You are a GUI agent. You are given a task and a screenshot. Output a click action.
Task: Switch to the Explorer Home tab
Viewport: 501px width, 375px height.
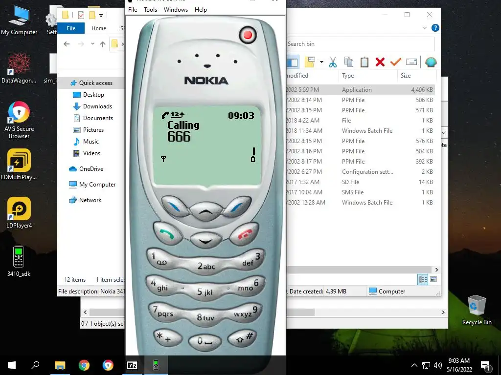pyautogui.click(x=99, y=28)
